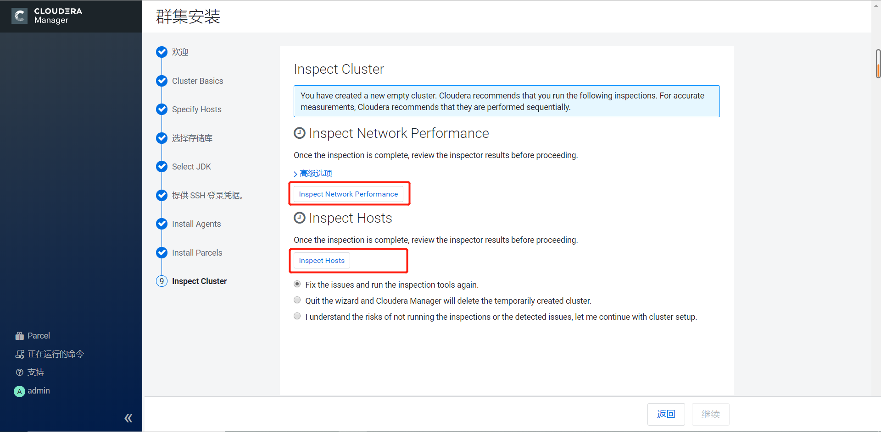Click the clock icon next to Inspect Hosts heading
Screen dimensions: 881x432
click(x=300, y=218)
